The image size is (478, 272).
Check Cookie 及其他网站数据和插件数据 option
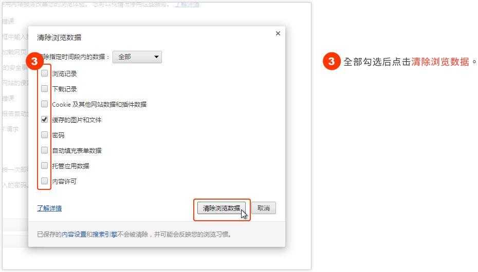coord(45,104)
